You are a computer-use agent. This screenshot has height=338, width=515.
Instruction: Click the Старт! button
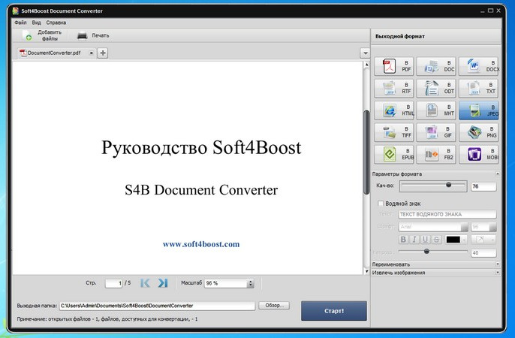(333, 311)
